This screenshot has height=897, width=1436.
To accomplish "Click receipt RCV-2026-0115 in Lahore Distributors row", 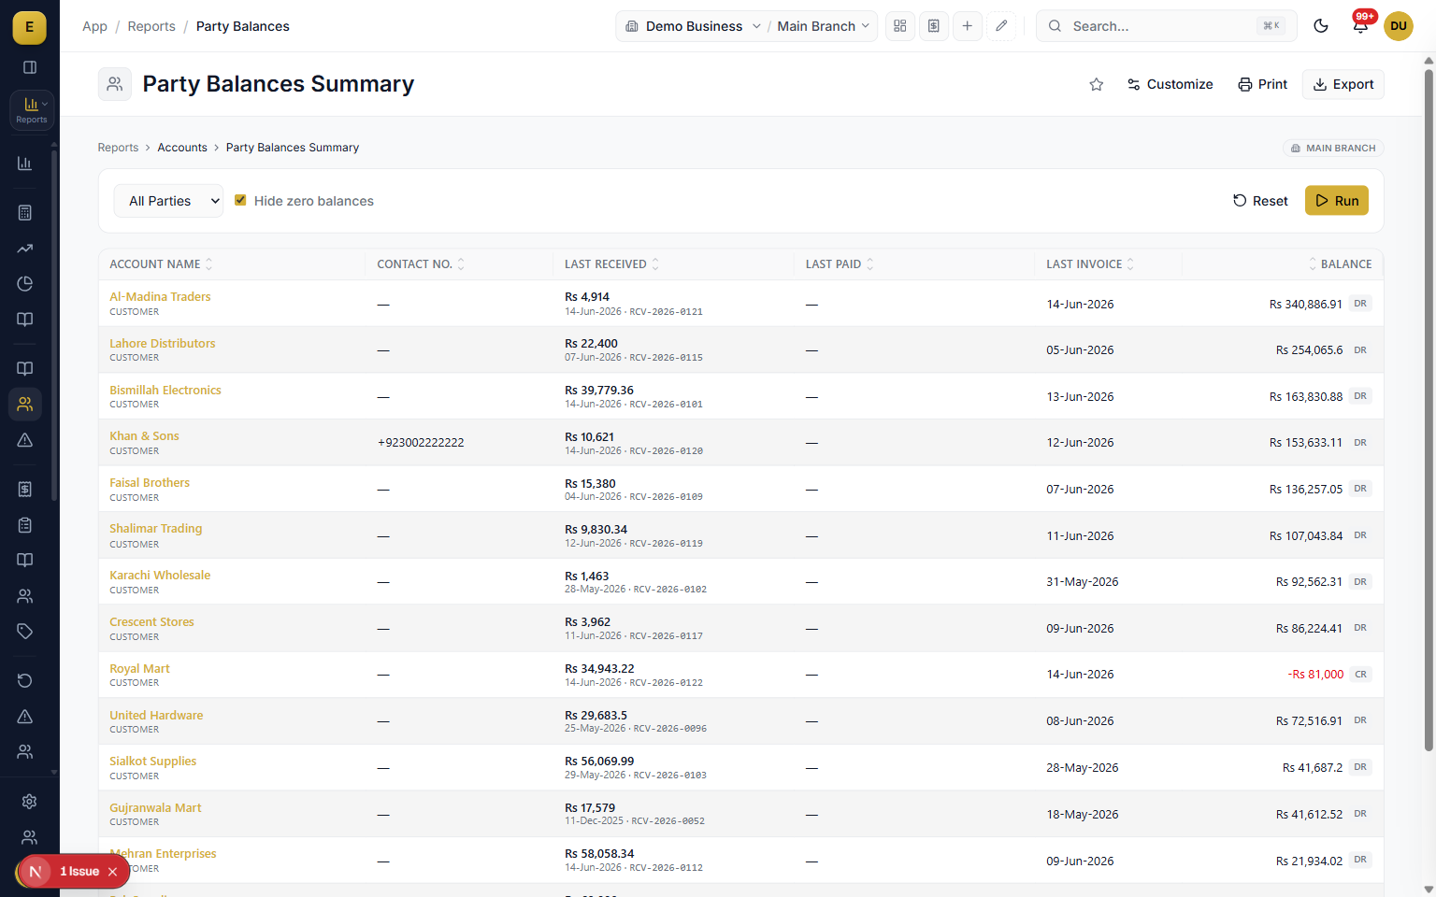I will click(667, 358).
